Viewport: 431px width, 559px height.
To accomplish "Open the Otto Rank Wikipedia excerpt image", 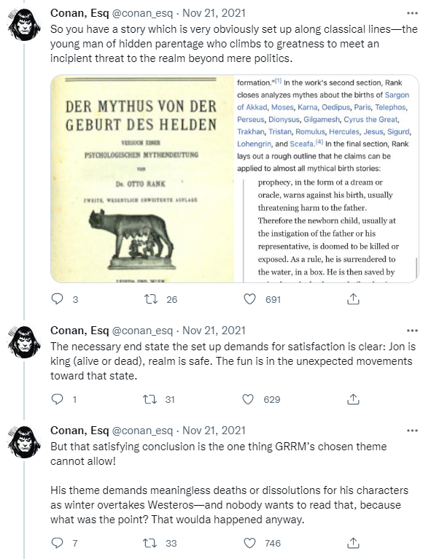I will (327, 179).
